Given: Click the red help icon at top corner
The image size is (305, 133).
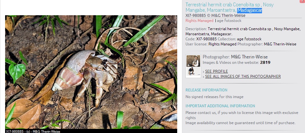Looking at the screenshot, I should point(303,1).
